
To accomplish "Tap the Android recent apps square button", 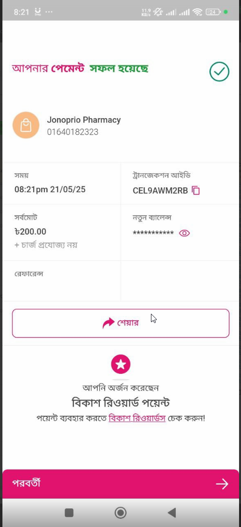I will point(69,512).
